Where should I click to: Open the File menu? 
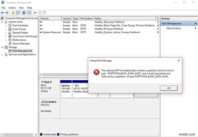click(3, 8)
